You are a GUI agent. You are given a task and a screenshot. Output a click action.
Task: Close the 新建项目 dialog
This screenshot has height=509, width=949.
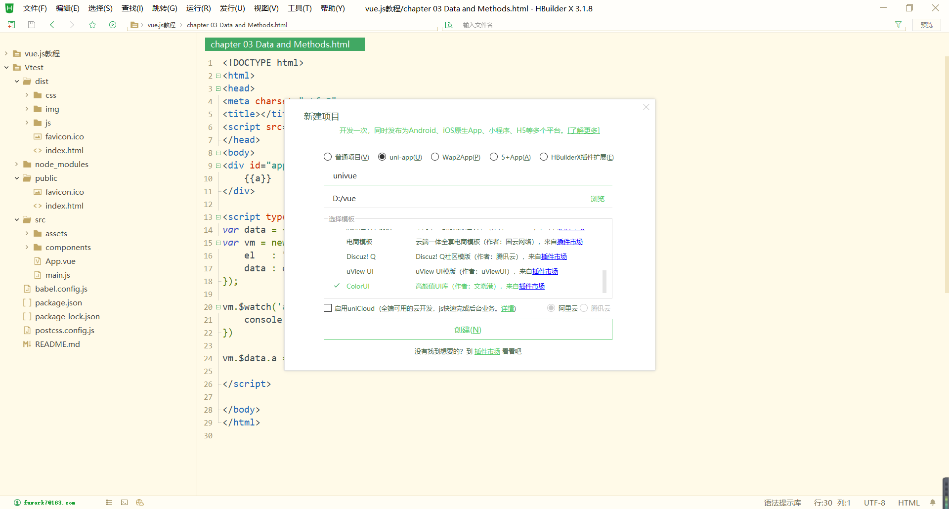(646, 107)
